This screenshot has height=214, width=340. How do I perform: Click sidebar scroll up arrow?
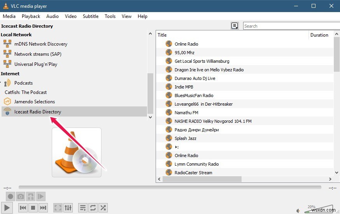point(150,34)
